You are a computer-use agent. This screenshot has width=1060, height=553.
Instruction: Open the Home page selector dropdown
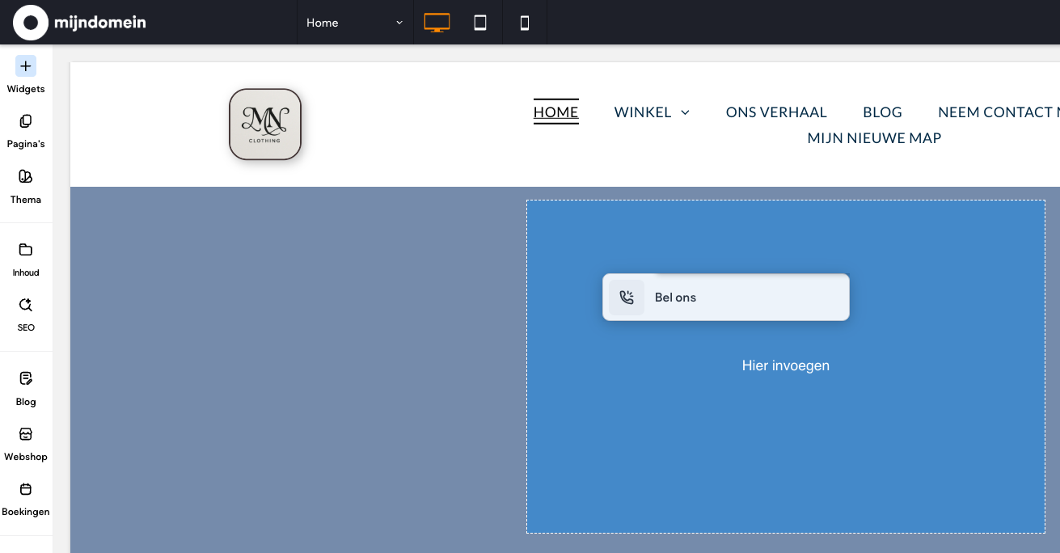(354, 23)
